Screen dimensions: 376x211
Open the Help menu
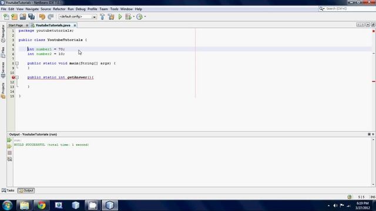[x=139, y=9]
